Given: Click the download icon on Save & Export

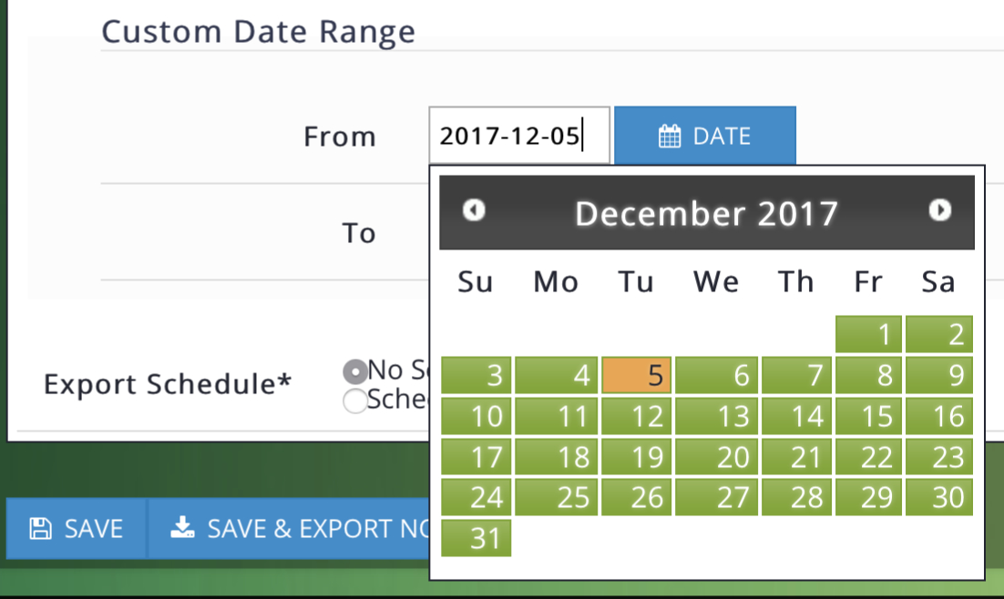Looking at the screenshot, I should (183, 528).
